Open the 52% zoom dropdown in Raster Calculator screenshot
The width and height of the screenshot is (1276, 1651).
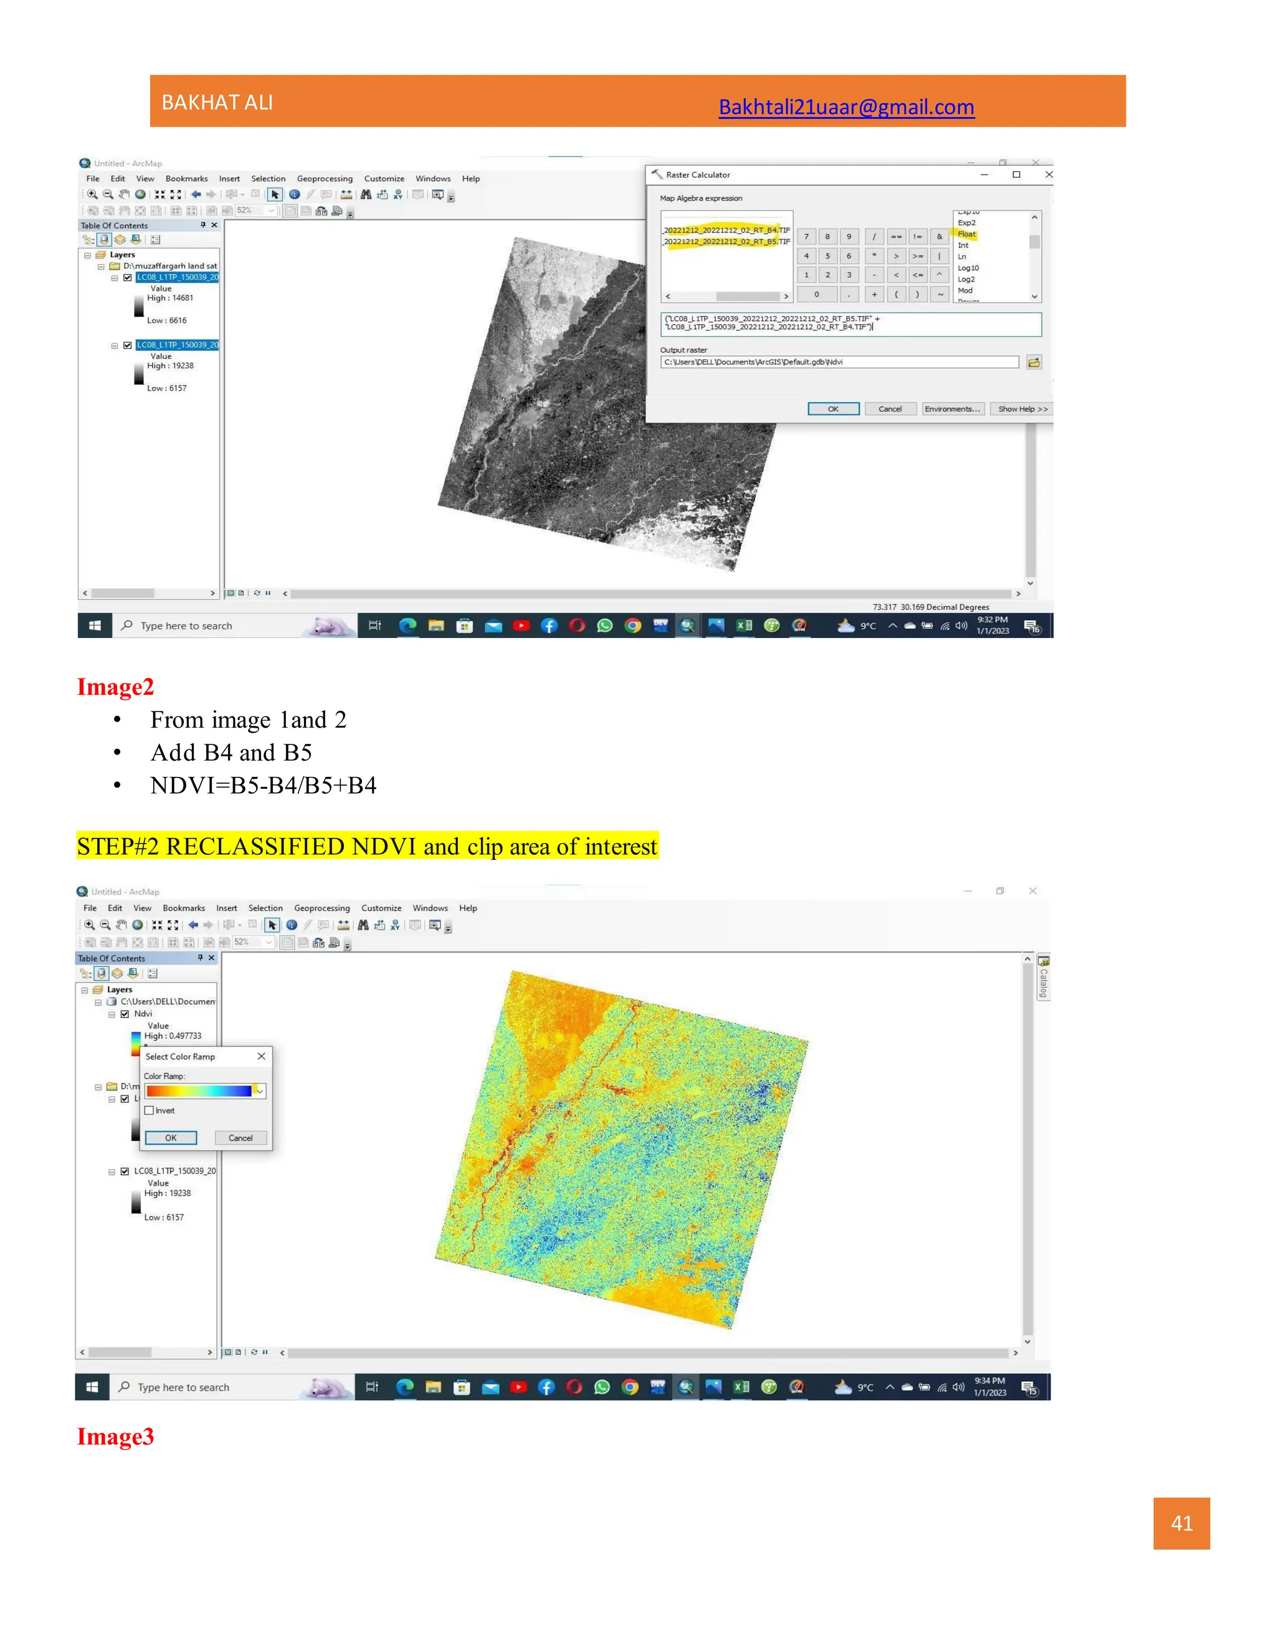[270, 211]
